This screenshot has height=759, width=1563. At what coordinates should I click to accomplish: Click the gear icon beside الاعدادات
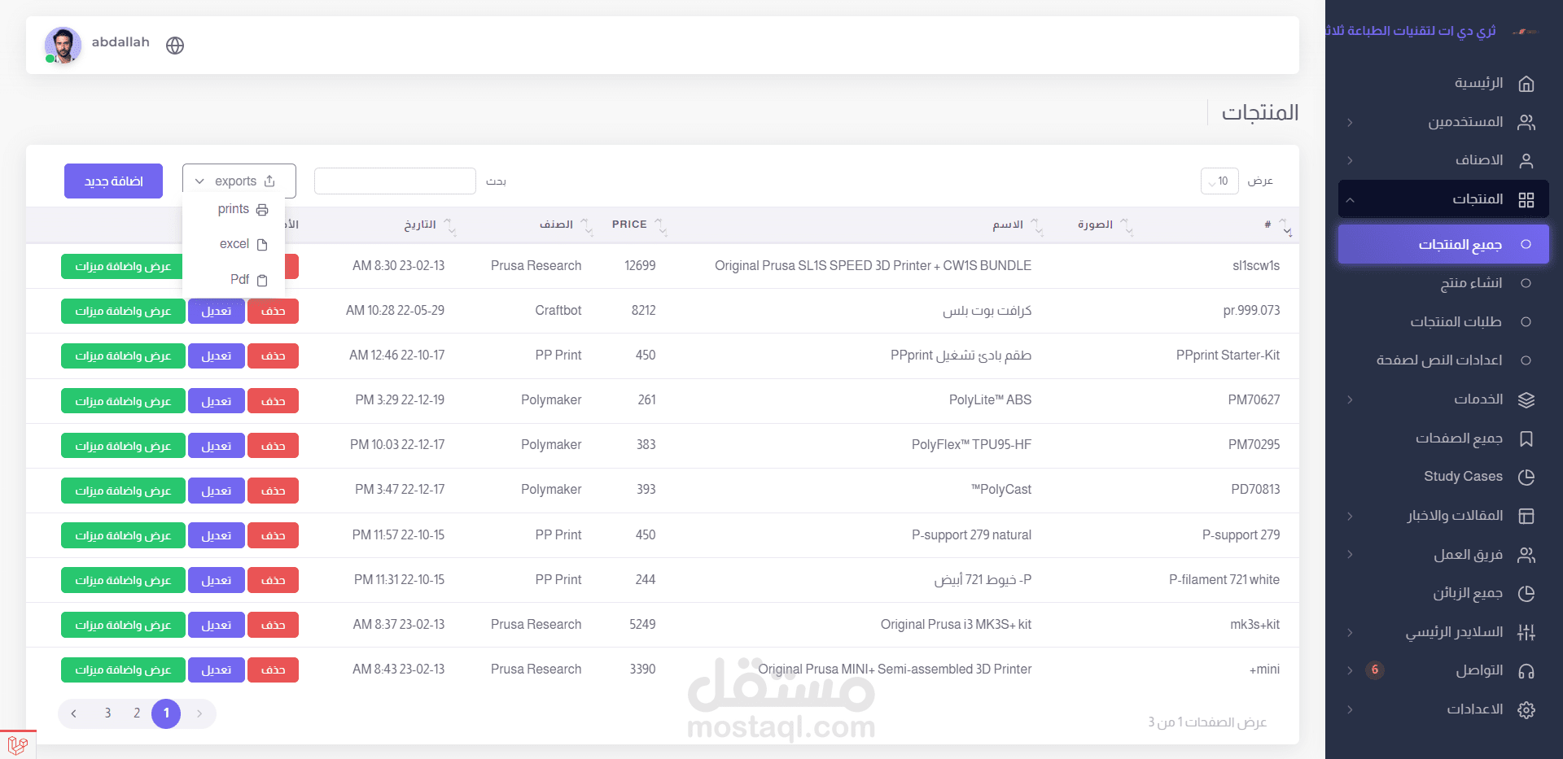[1526, 709]
